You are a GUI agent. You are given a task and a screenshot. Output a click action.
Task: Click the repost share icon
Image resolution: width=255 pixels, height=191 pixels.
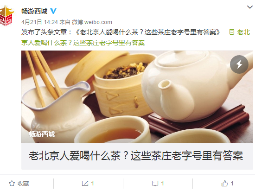[x=85, y=184]
